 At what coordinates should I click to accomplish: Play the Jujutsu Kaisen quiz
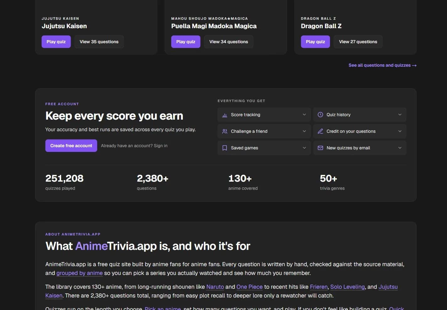(x=56, y=42)
